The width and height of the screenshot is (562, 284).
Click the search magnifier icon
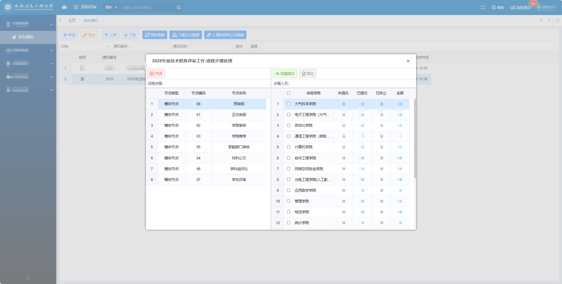click(x=179, y=7)
